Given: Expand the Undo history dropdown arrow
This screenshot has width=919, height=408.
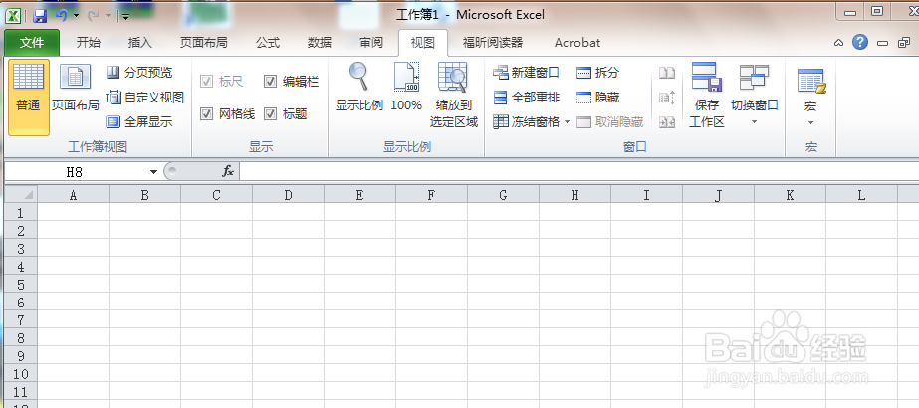Looking at the screenshot, I should pyautogui.click(x=77, y=16).
